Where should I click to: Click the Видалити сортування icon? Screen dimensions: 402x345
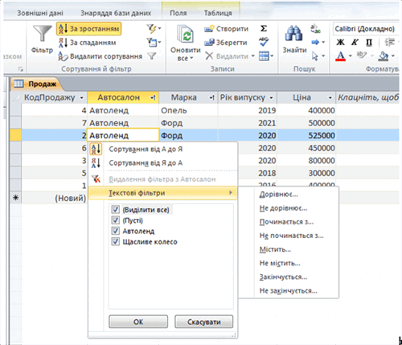63,56
